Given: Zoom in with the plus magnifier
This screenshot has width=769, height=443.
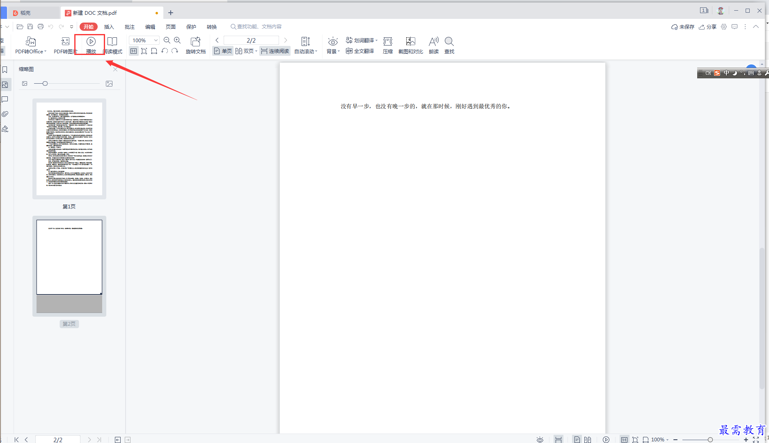Looking at the screenshot, I should (177, 40).
